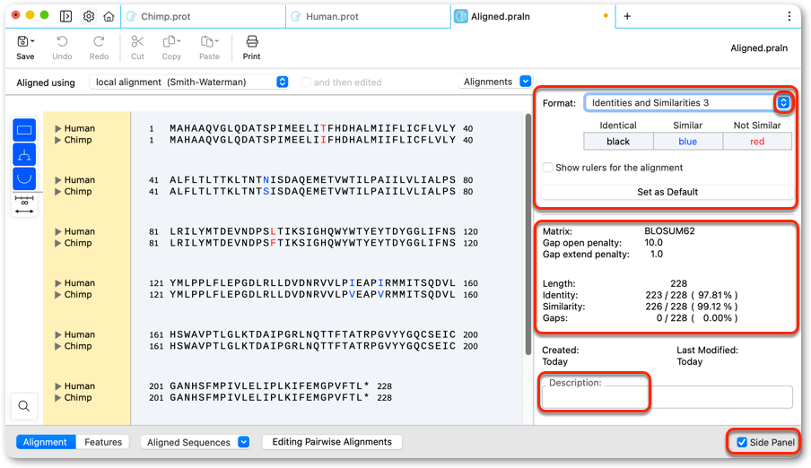The image size is (811, 468).
Task: Expand the Chimp row starting at position 81
Action: tap(58, 243)
